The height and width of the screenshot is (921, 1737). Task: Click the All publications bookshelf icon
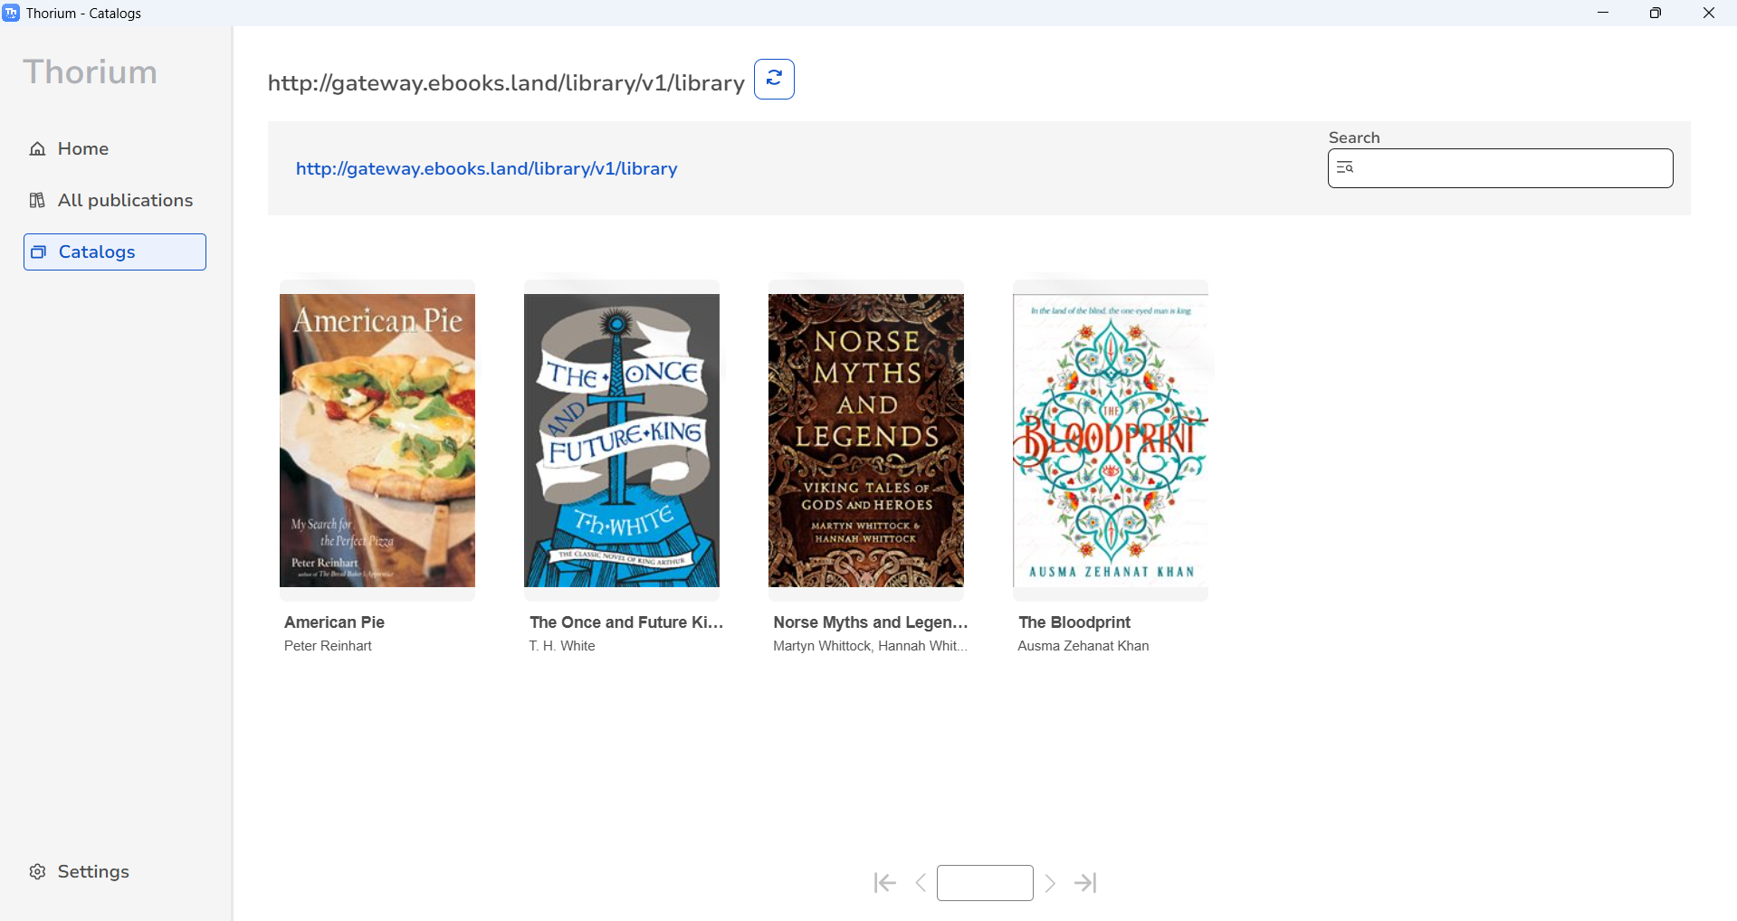tap(37, 200)
